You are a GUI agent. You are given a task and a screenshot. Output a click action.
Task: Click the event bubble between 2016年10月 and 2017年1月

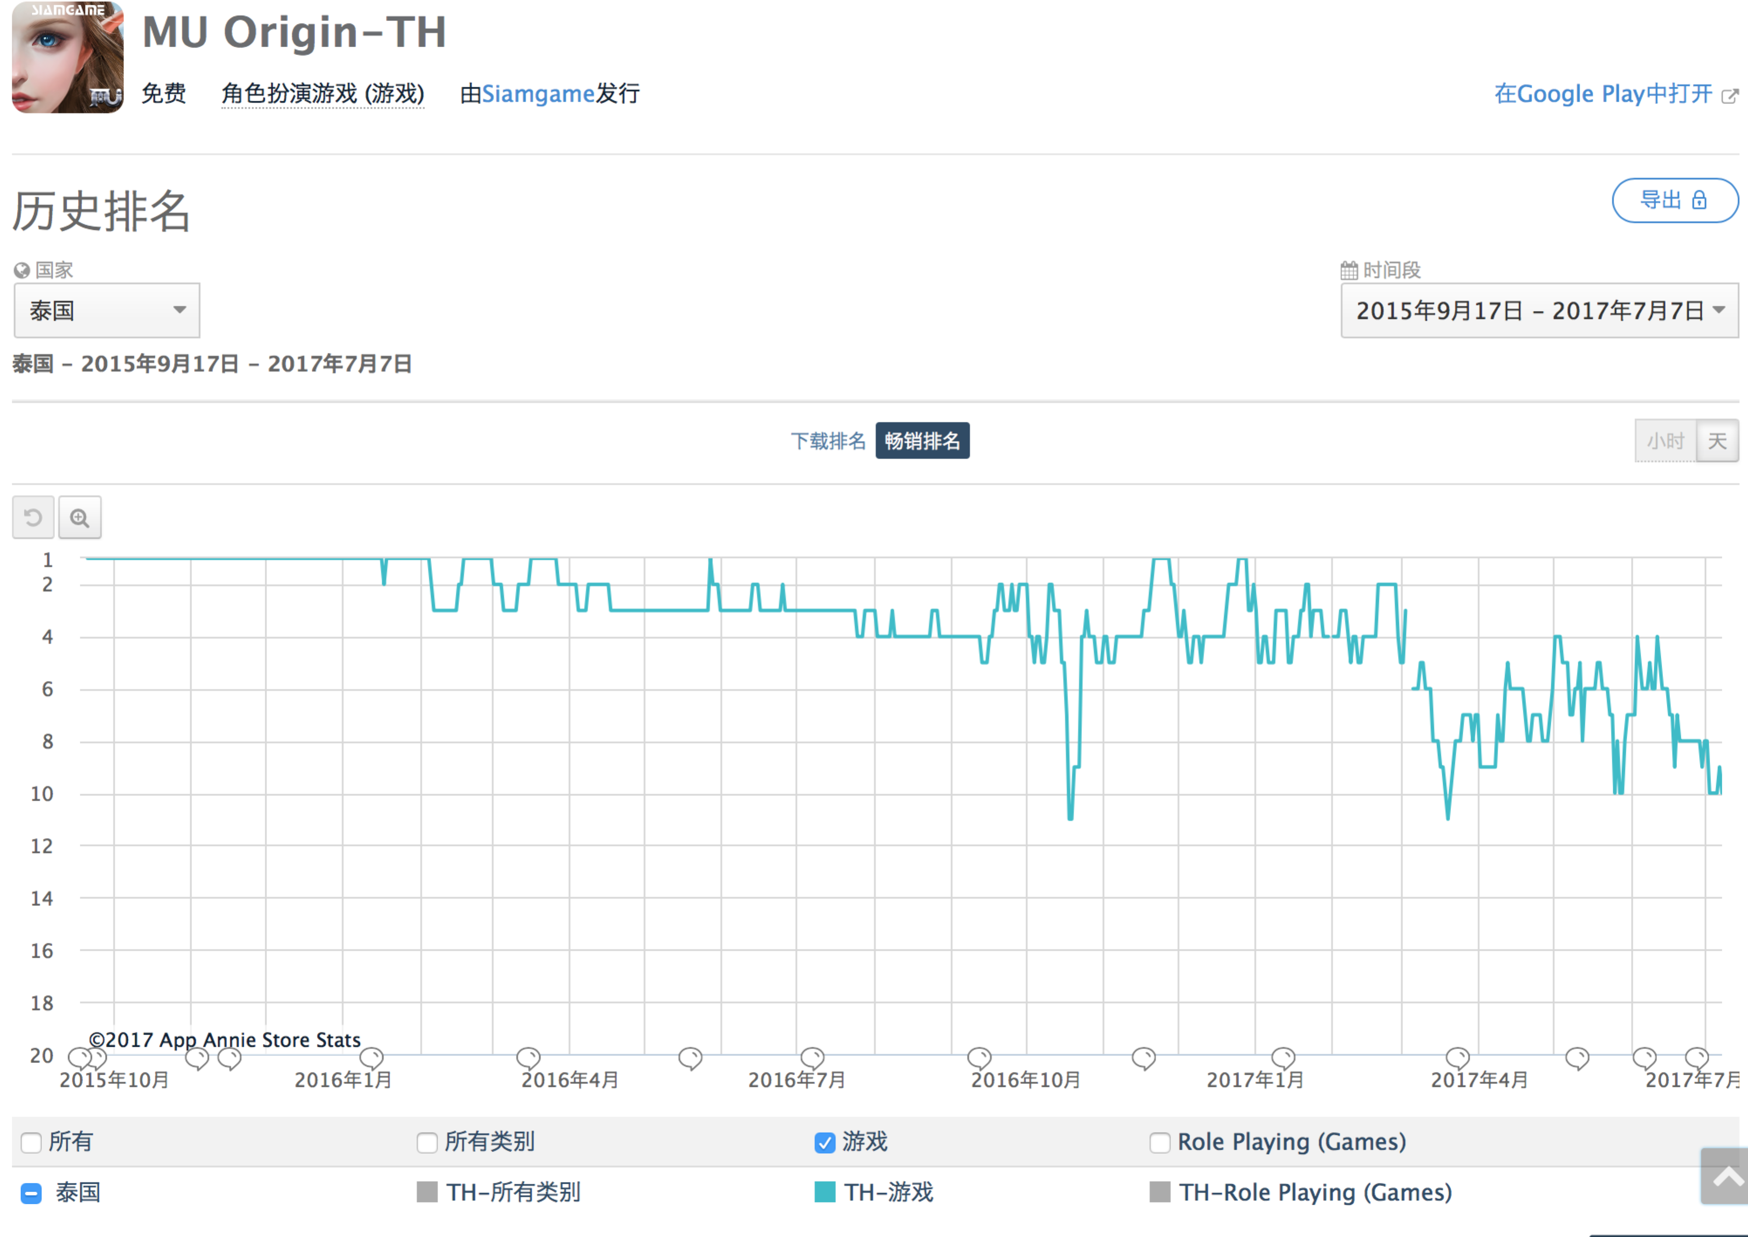[x=1144, y=1058]
